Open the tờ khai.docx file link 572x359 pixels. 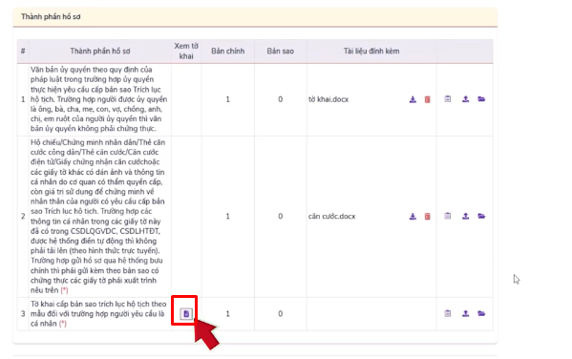[328, 99]
